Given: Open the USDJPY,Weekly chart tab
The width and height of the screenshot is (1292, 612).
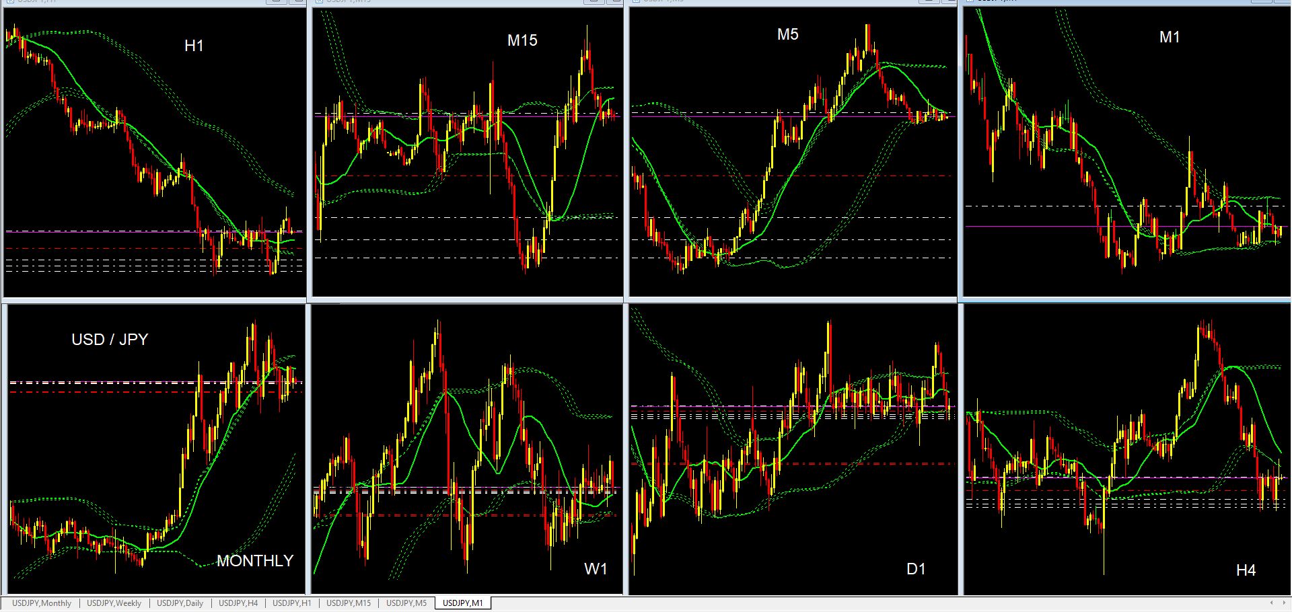Looking at the screenshot, I should [x=114, y=603].
